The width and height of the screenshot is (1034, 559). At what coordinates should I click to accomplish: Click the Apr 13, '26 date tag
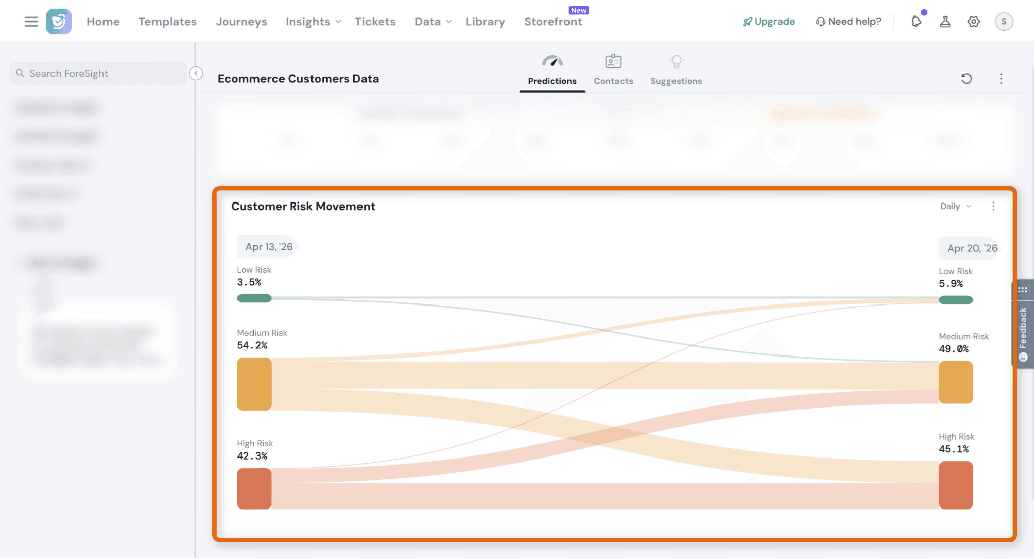268,247
